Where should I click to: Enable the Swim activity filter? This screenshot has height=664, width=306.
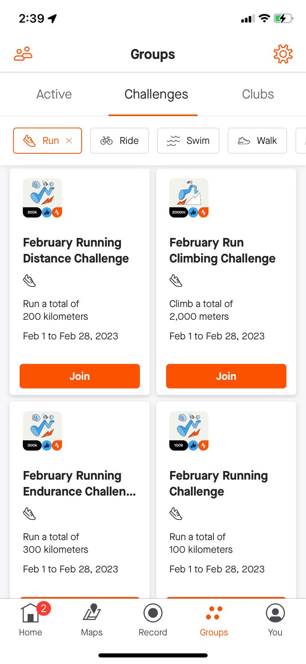point(188,141)
